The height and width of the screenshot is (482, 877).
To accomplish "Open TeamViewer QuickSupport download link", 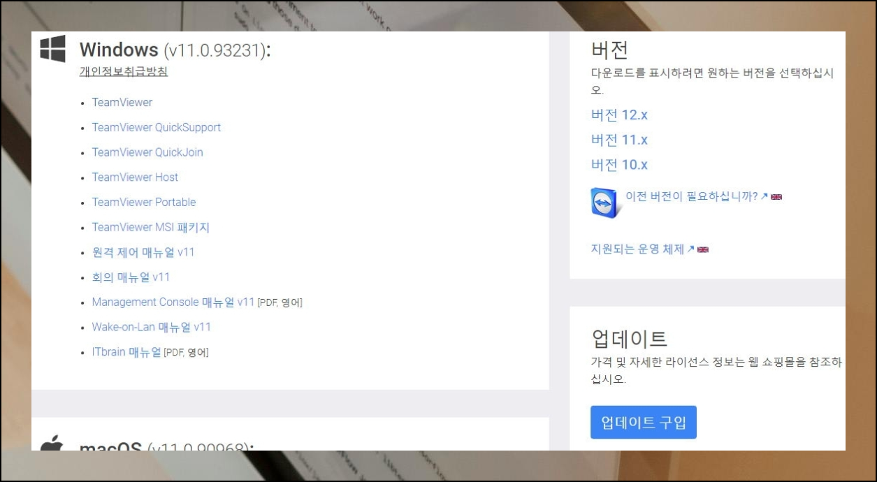I will click(x=157, y=127).
